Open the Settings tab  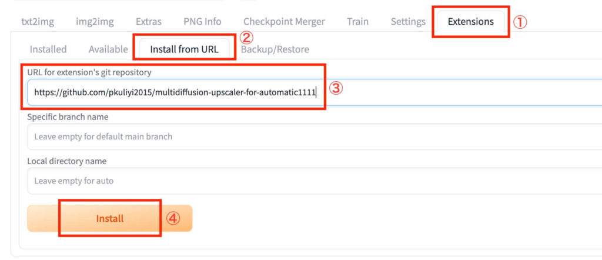pos(408,22)
